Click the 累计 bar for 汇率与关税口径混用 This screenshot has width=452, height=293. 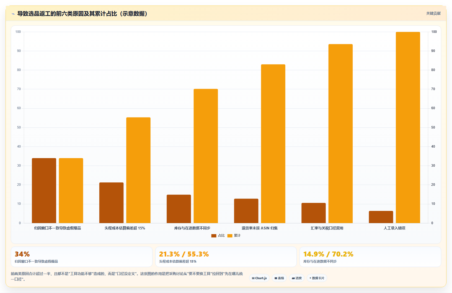click(x=340, y=134)
